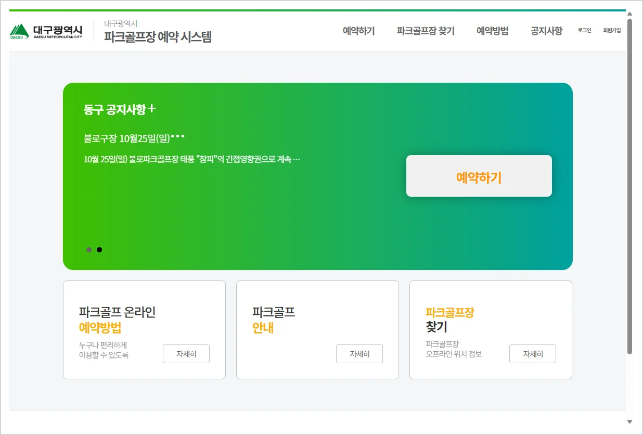The image size is (643, 435).
Task: Click the 누구나 편리하게 이용할 수 있도록 text
Action: tap(104, 350)
